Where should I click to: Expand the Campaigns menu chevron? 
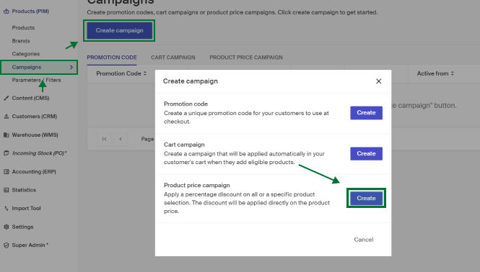tap(71, 67)
